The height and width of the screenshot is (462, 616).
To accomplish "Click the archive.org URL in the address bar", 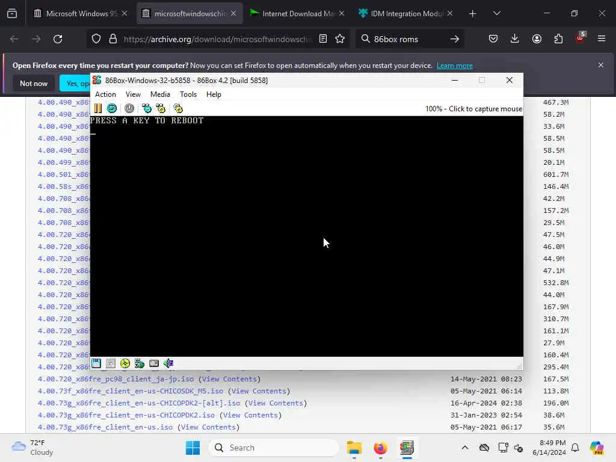I will (x=217, y=39).
